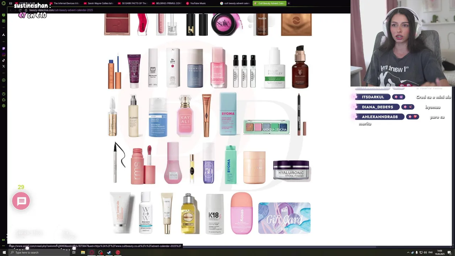This screenshot has width=455, height=256.
Task: Click the Kayali perfume bottle
Action: pyautogui.click(x=185, y=116)
